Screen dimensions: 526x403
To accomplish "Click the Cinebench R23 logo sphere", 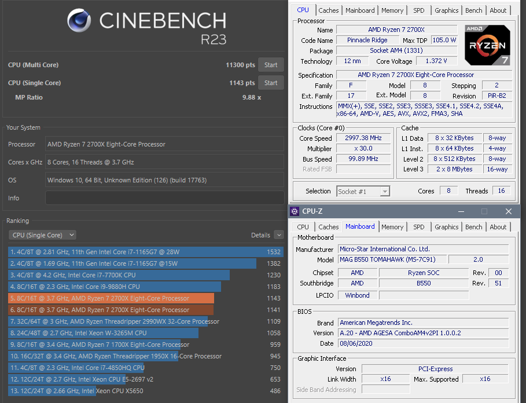I will [x=79, y=20].
